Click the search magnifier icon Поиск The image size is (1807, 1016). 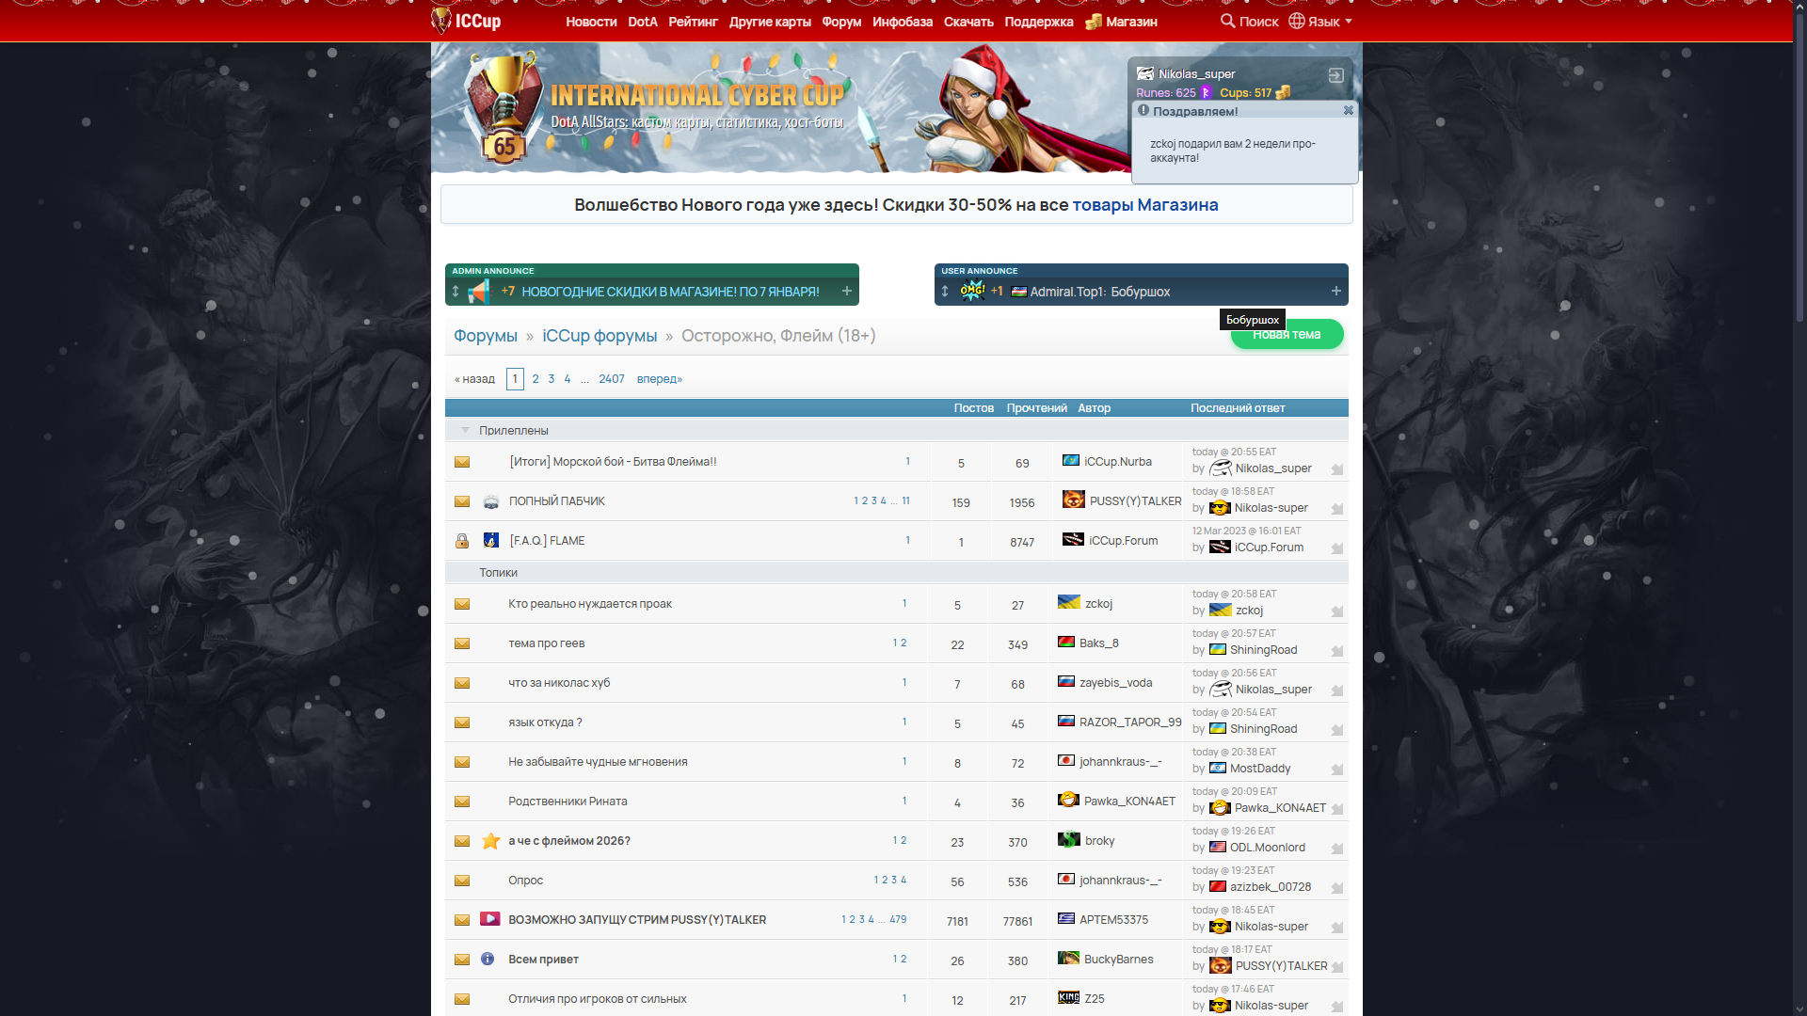(x=1227, y=21)
